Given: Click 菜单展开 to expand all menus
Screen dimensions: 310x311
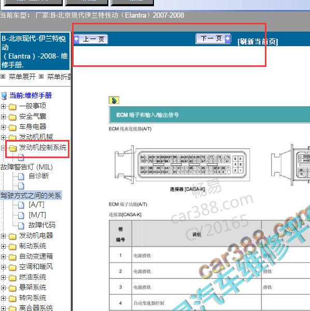Looking at the screenshot, I should [22, 77].
